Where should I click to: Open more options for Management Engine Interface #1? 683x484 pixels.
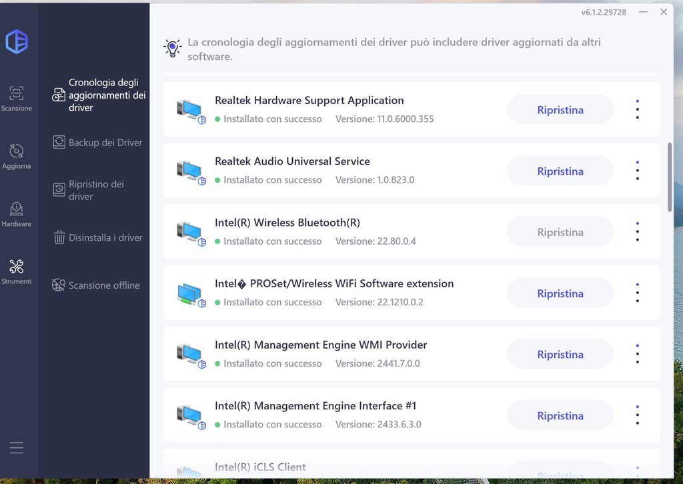(x=637, y=415)
